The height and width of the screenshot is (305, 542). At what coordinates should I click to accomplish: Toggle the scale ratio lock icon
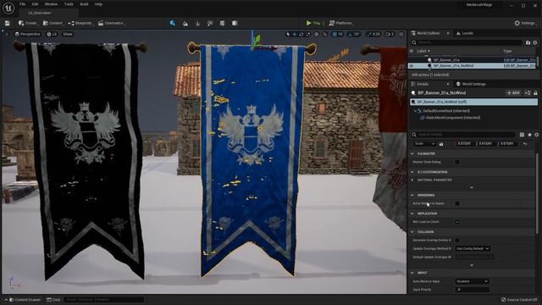pyautogui.click(x=441, y=144)
